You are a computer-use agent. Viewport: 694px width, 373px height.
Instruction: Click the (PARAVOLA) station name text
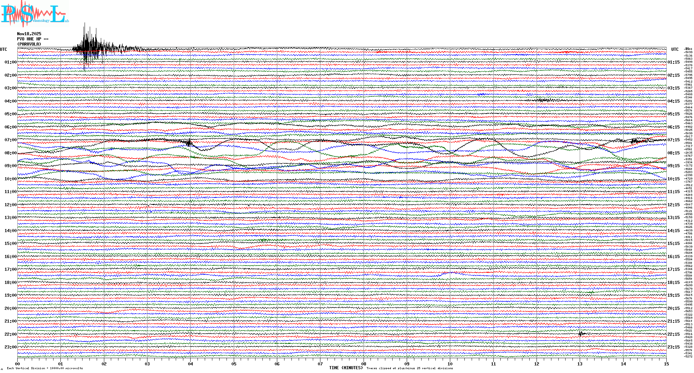29,44
